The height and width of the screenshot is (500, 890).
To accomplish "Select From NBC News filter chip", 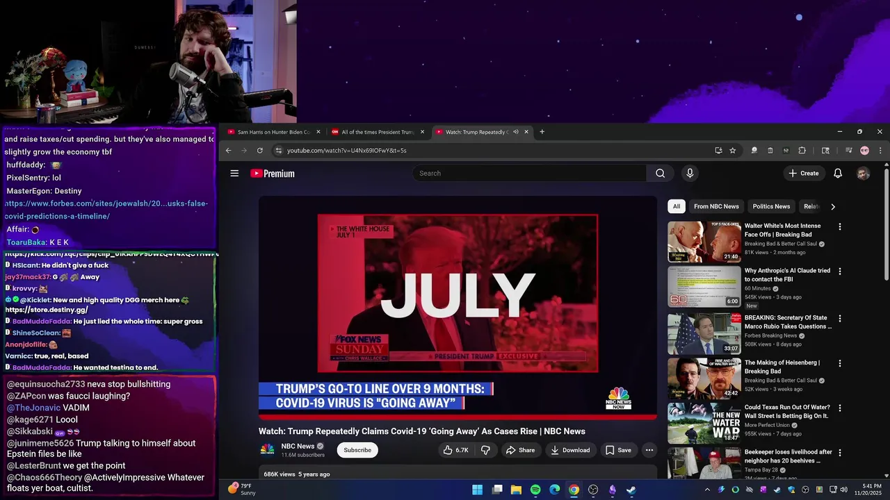I will [x=716, y=206].
